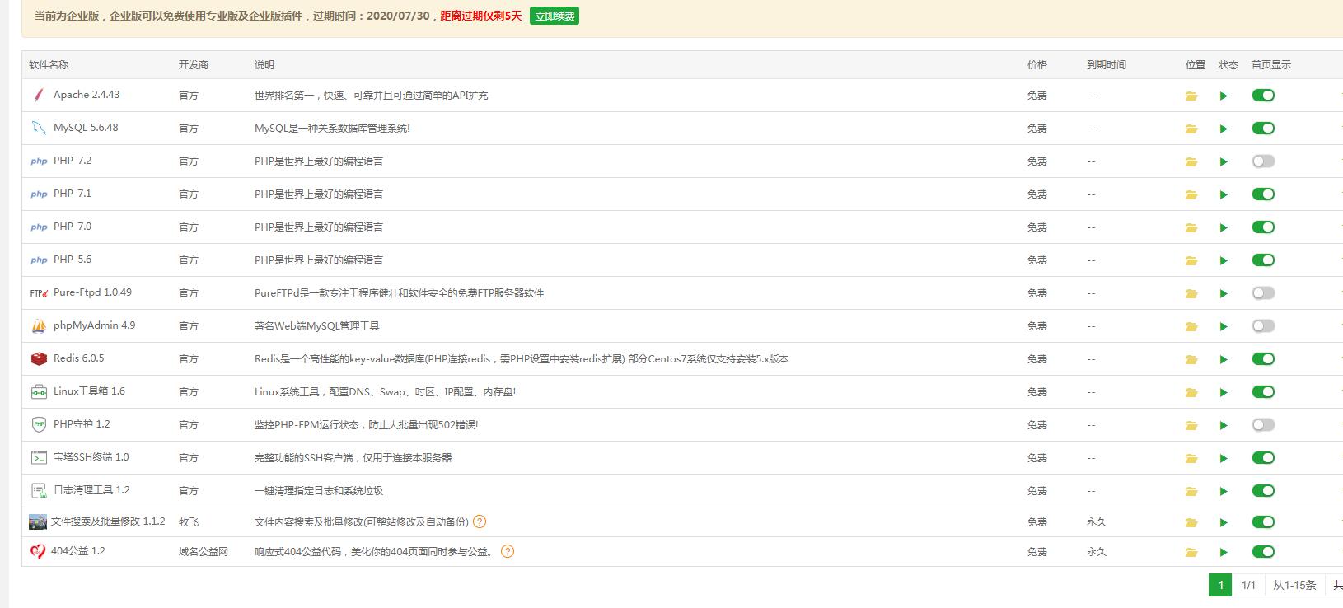Open folder location for Linux工具箱 1.6
Viewport: 1343px width, 608px height.
[x=1191, y=392]
